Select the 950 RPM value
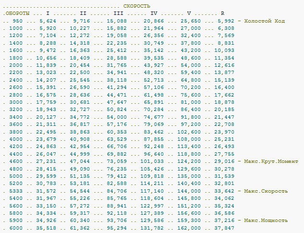Screen dimensions: 304x233 [18, 21]
